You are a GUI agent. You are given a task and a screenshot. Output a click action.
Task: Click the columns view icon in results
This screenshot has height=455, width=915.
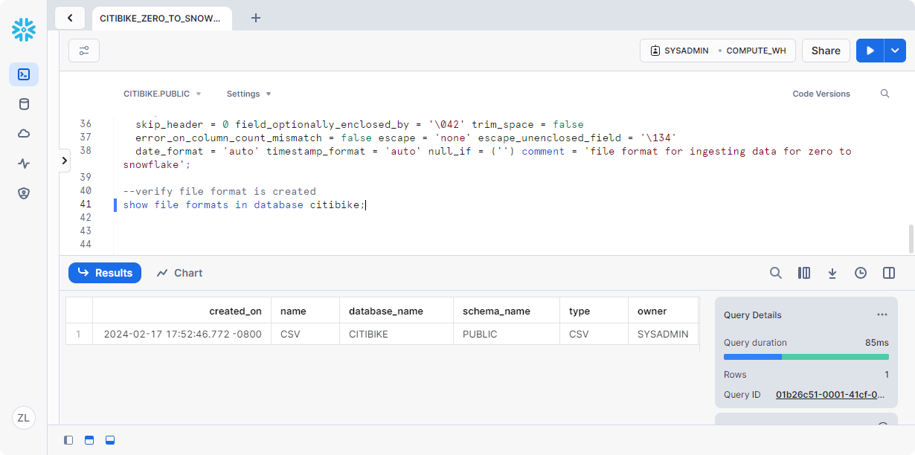tap(804, 273)
